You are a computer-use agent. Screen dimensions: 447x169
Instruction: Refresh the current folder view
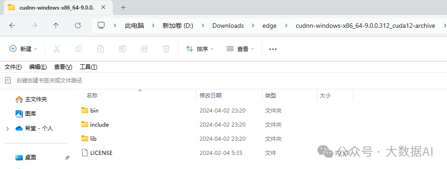point(78,26)
